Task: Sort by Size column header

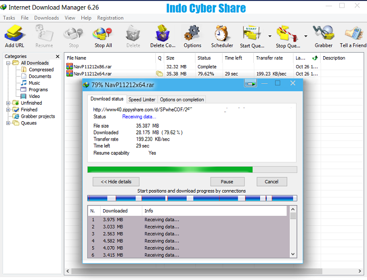Action: tap(179, 58)
